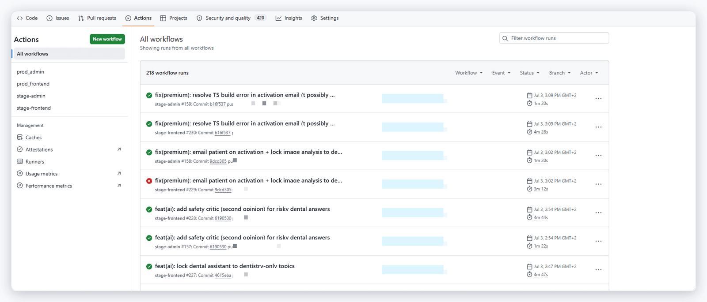Screen dimensions: 707x302
Task: Select All workflows in sidebar
Action: point(68,54)
